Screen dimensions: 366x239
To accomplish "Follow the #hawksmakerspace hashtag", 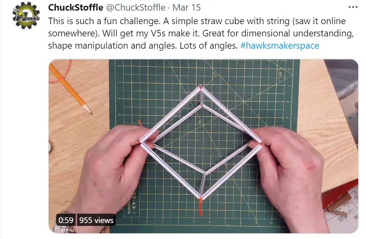I will pos(280,45).
